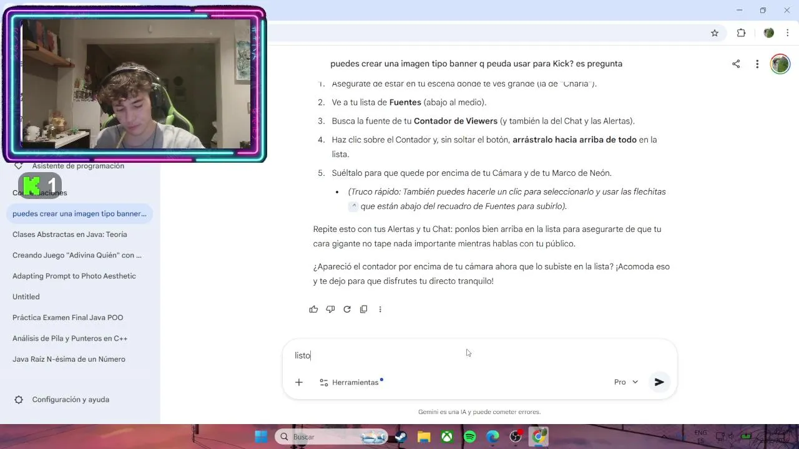Open chat Adapting Prompt to Photo Aesthetic
Viewport: 799px width, 449px height.
79,276
